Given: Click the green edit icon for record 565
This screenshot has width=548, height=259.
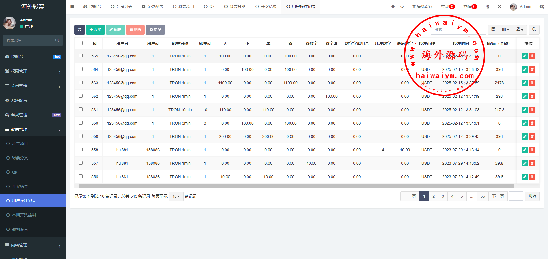Looking at the screenshot, I should (x=525, y=56).
